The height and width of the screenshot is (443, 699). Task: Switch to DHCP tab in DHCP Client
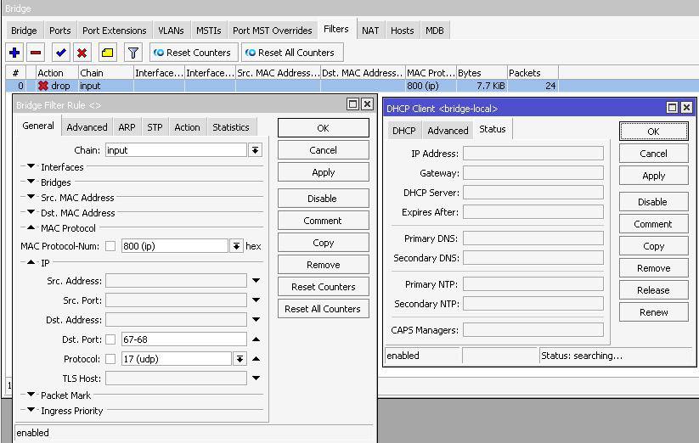404,131
